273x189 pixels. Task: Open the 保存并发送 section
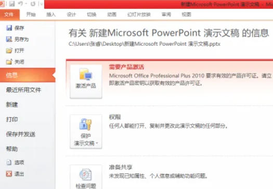point(21,134)
